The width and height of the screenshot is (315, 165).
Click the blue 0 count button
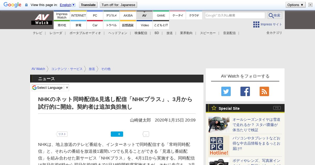pyautogui.click(x=117, y=134)
